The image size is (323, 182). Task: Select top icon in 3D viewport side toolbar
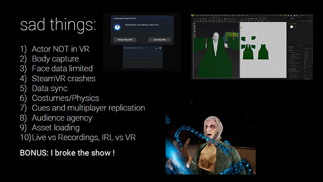click(195, 24)
